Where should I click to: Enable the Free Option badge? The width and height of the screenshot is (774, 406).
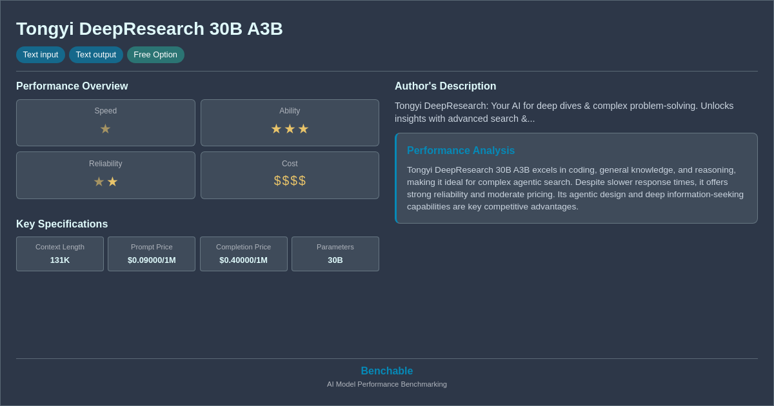point(155,55)
